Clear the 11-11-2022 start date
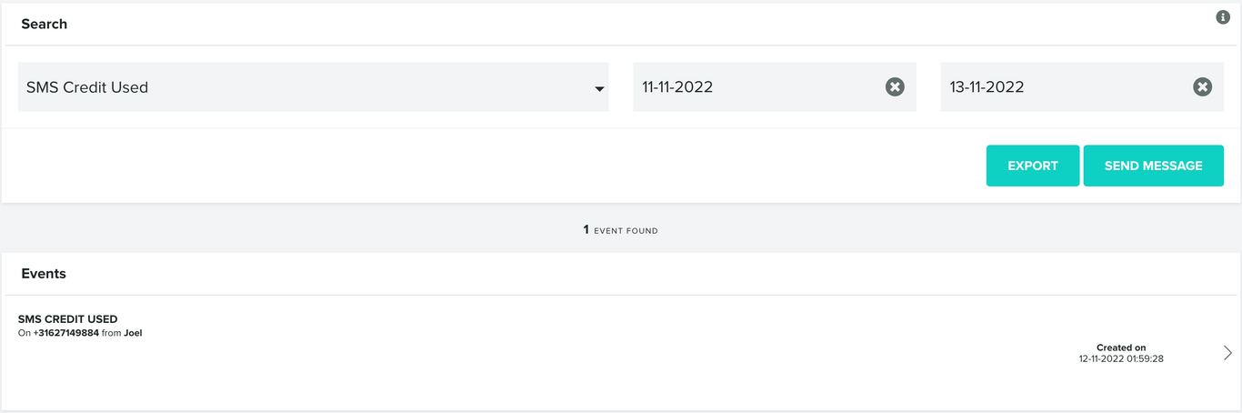The height and width of the screenshot is (413, 1242). [x=895, y=87]
